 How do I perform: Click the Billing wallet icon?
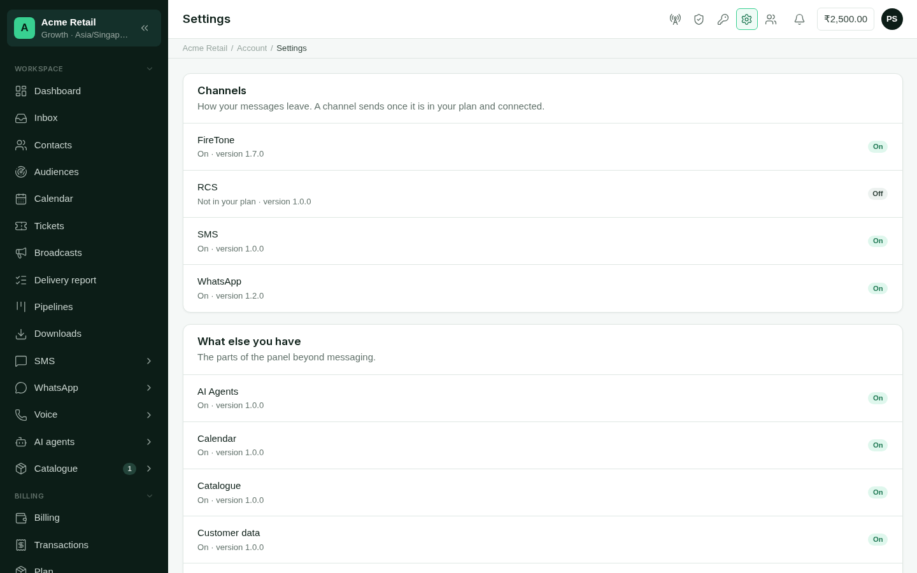21,518
